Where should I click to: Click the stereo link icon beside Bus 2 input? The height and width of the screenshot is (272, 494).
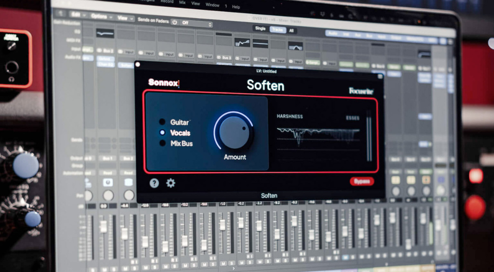coord(99,51)
